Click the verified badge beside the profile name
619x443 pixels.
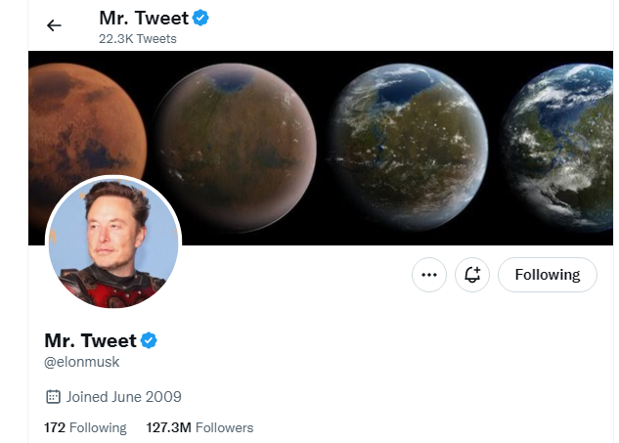point(149,340)
